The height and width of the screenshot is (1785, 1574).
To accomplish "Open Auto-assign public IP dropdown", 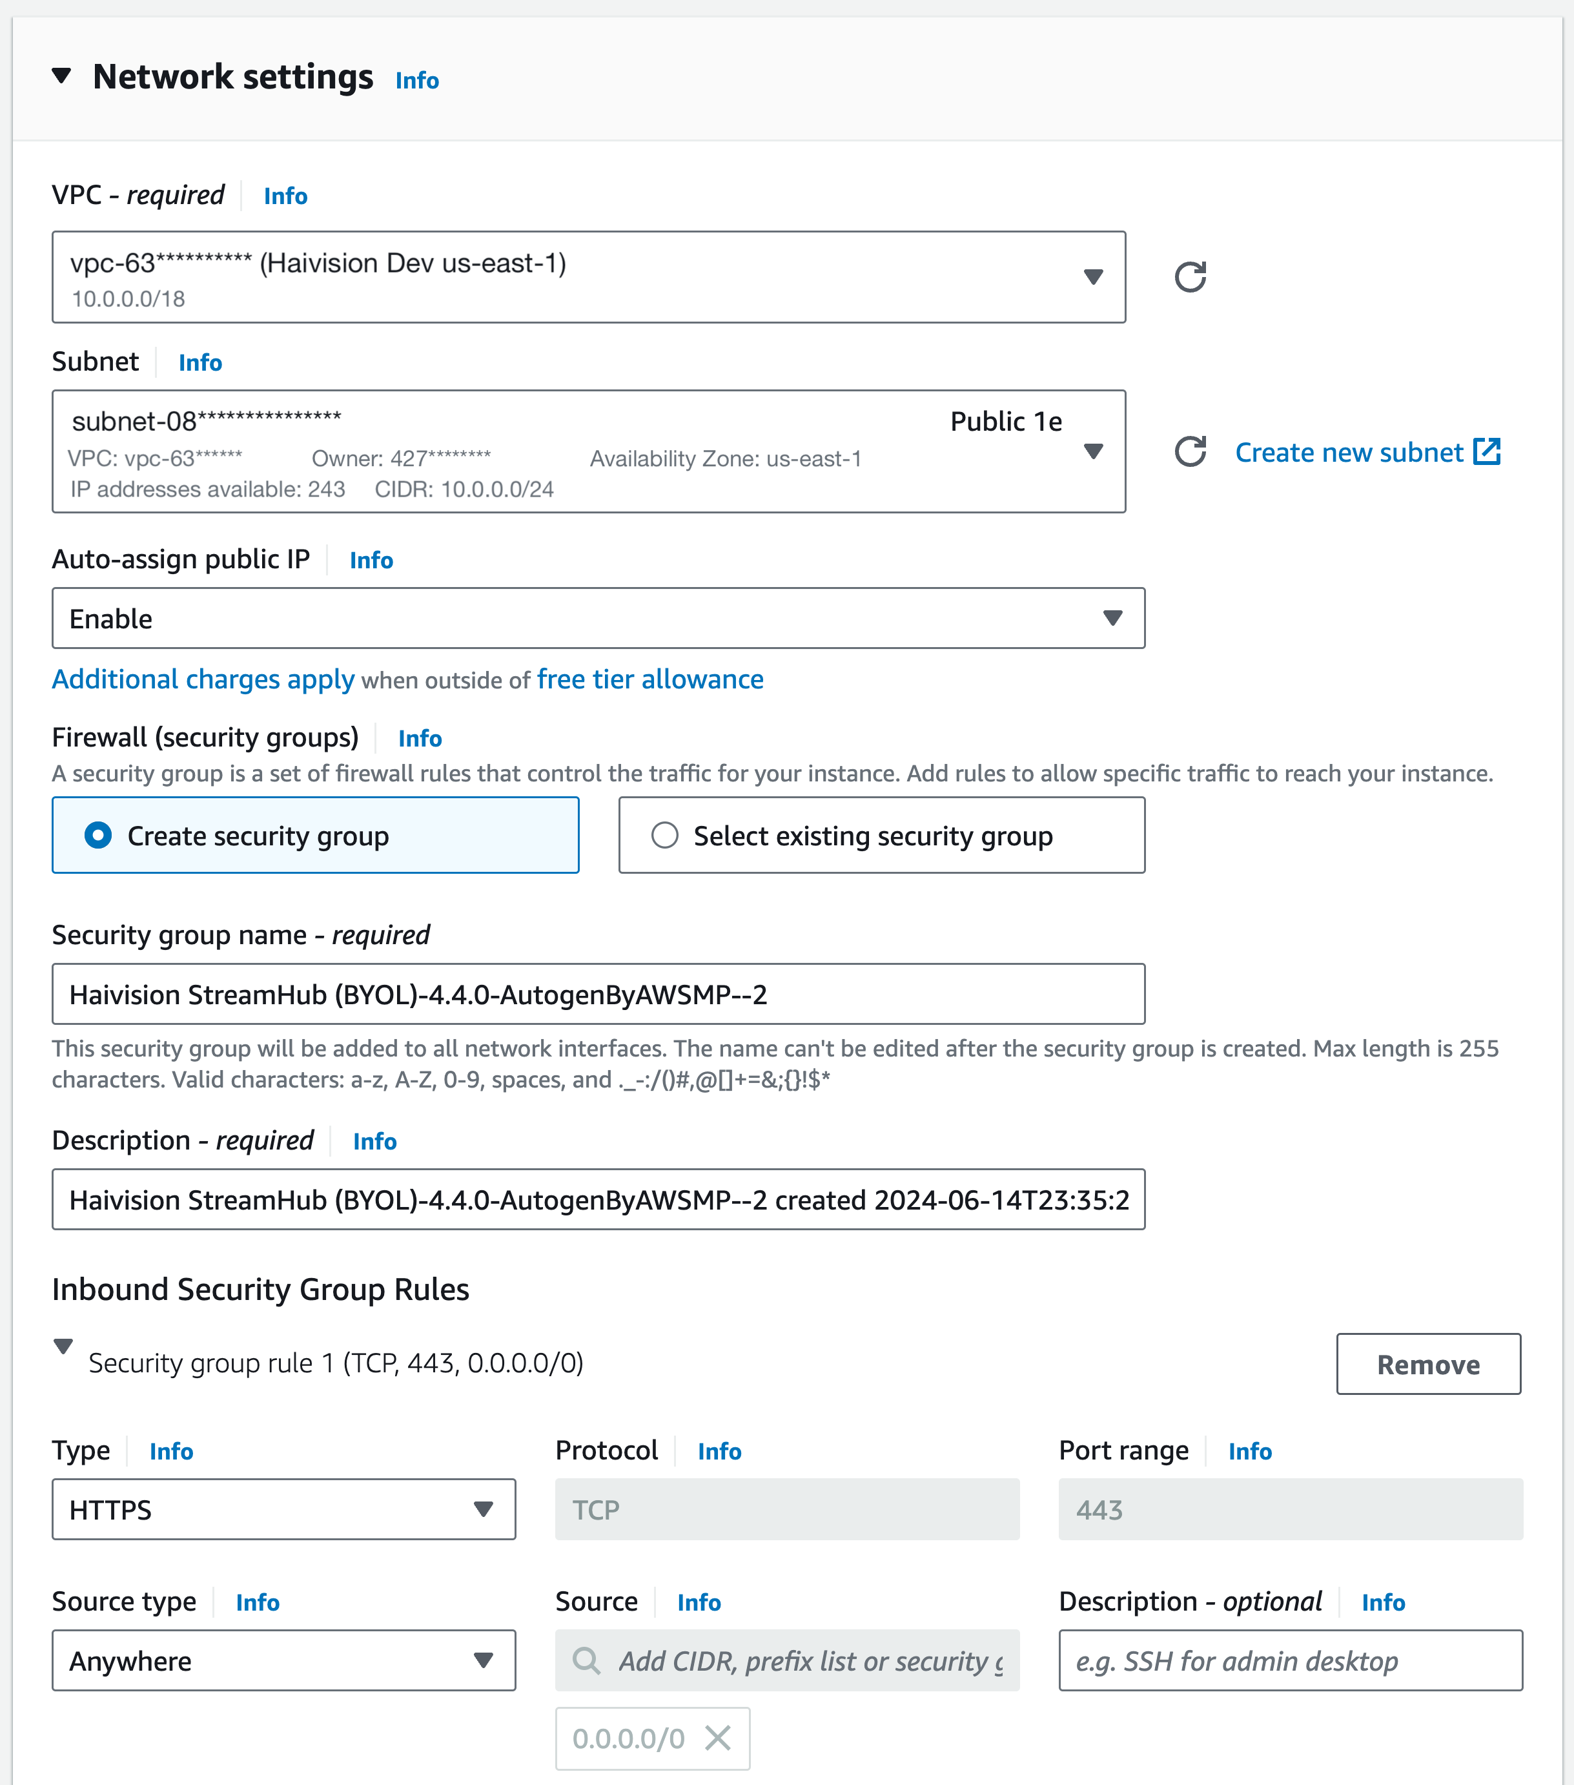I will (1111, 618).
